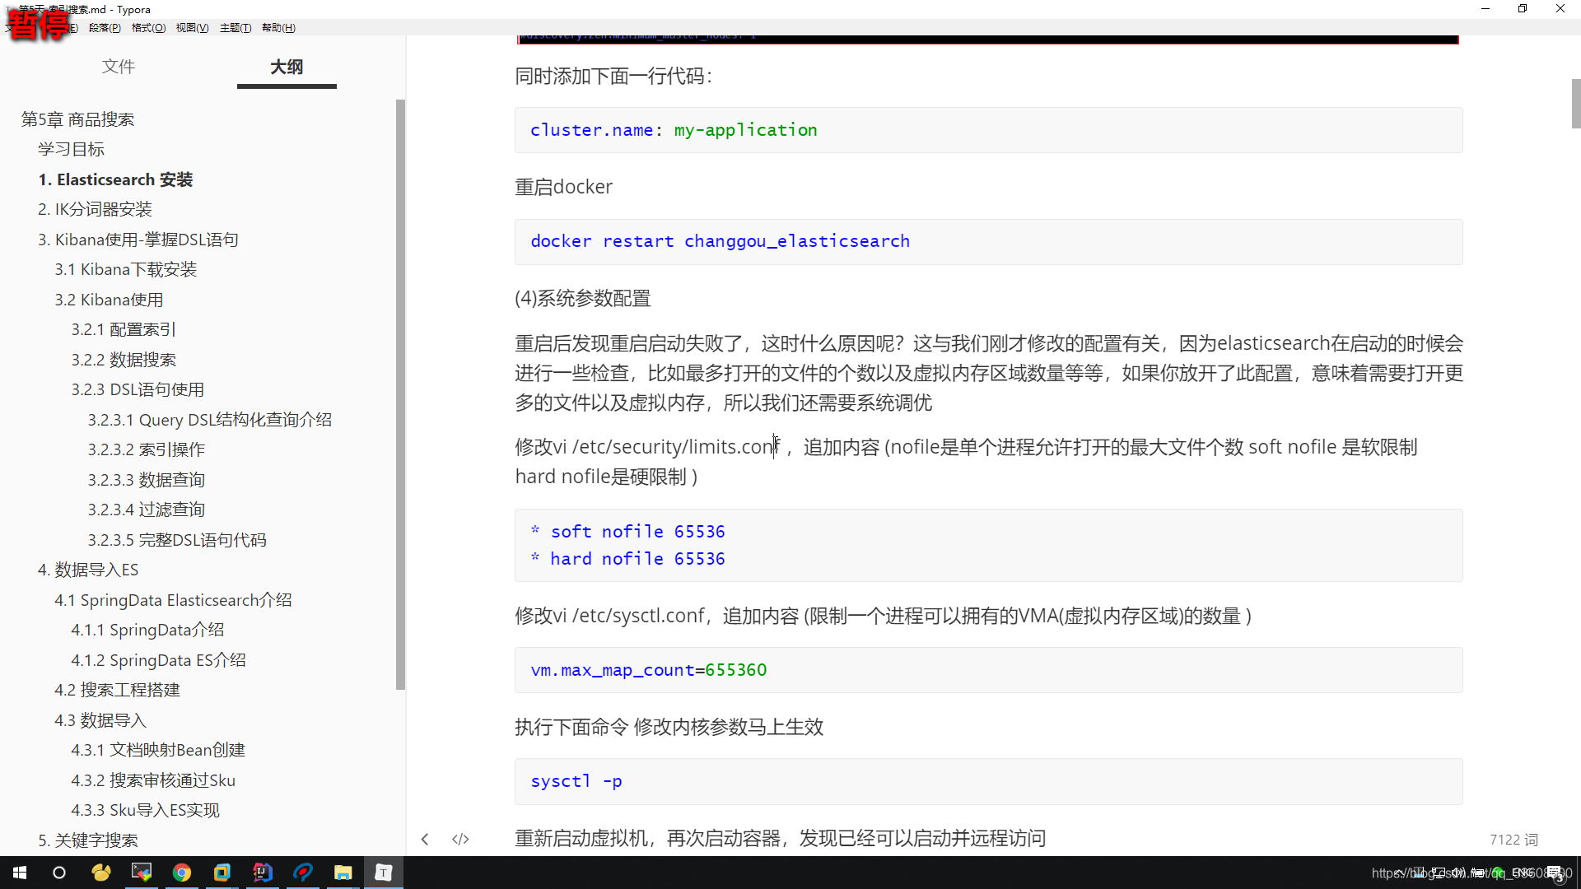
Task: Open 3.2.3.2 索引操作 in outline
Action: click(x=147, y=449)
